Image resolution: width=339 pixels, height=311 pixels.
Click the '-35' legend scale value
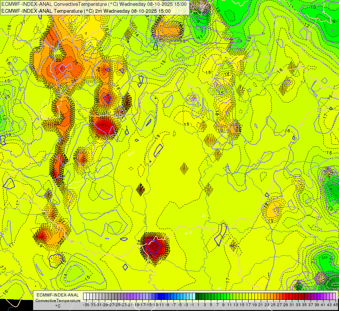[x=86, y=305]
